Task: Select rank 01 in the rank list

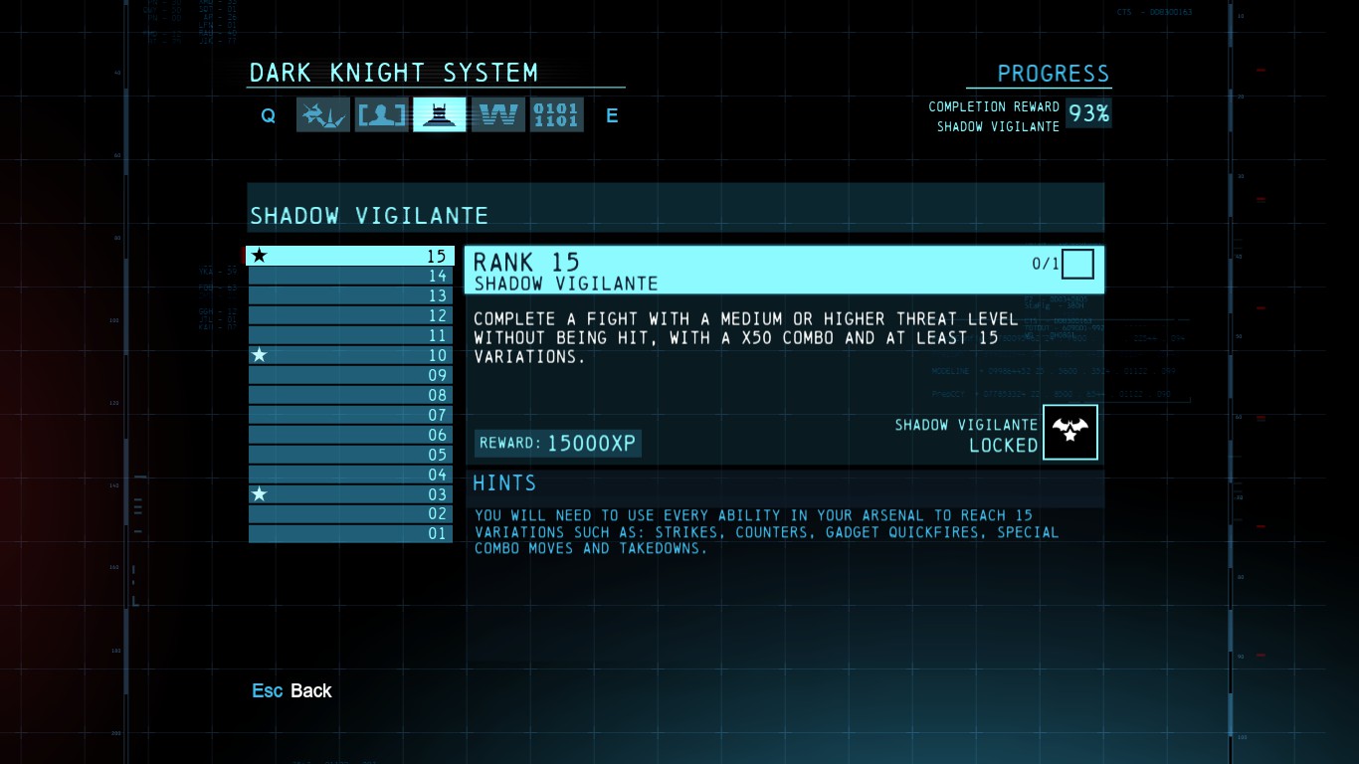Action: pyautogui.click(x=350, y=534)
